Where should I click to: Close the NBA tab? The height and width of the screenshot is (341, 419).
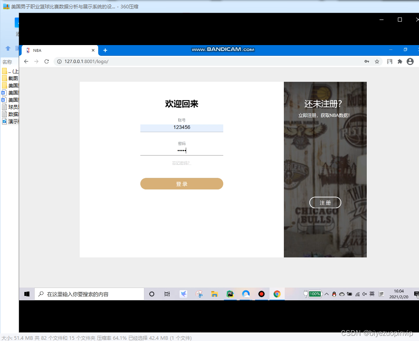pyautogui.click(x=93, y=50)
